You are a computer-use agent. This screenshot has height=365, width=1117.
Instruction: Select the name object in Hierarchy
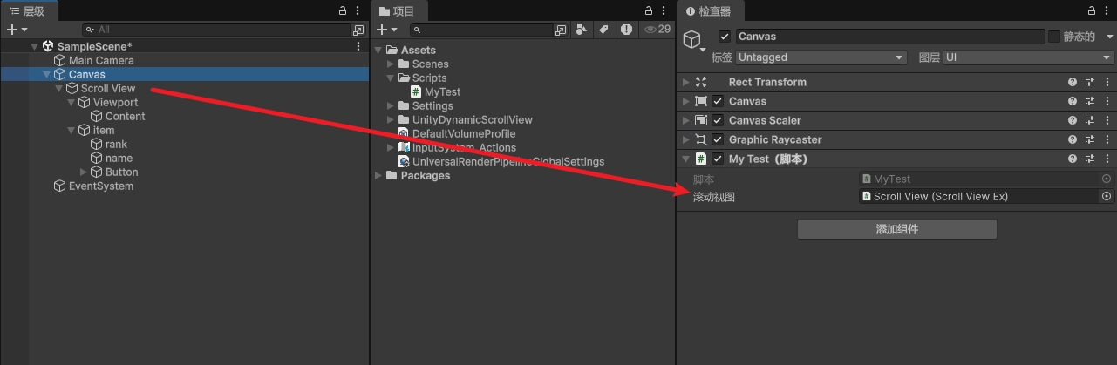click(x=119, y=159)
